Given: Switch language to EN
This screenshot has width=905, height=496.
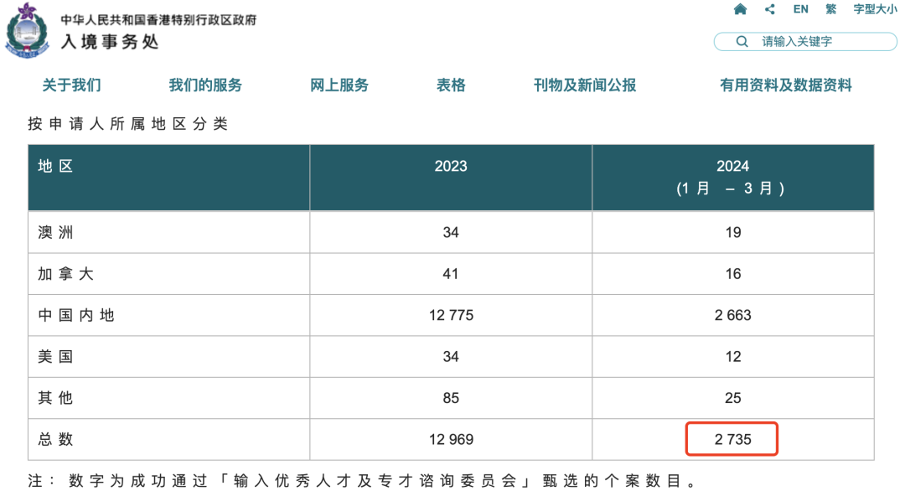Looking at the screenshot, I should [x=800, y=9].
